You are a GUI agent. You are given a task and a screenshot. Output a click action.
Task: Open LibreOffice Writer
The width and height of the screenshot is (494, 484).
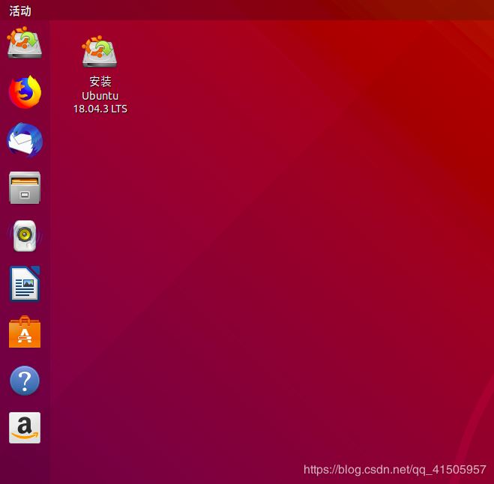pos(25,284)
